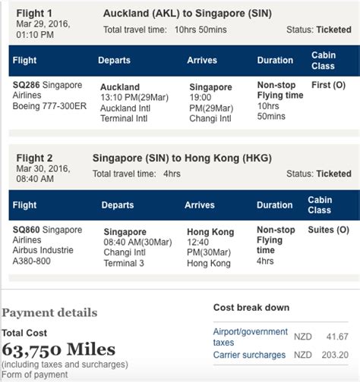Click Departs column header in first table
Screen dimensions: 360x382
(114, 60)
